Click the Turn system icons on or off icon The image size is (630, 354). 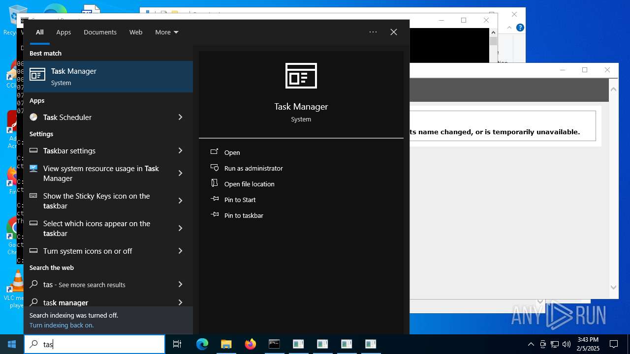(33, 251)
